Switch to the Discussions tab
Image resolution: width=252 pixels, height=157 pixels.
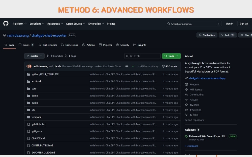click(x=70, y=45)
